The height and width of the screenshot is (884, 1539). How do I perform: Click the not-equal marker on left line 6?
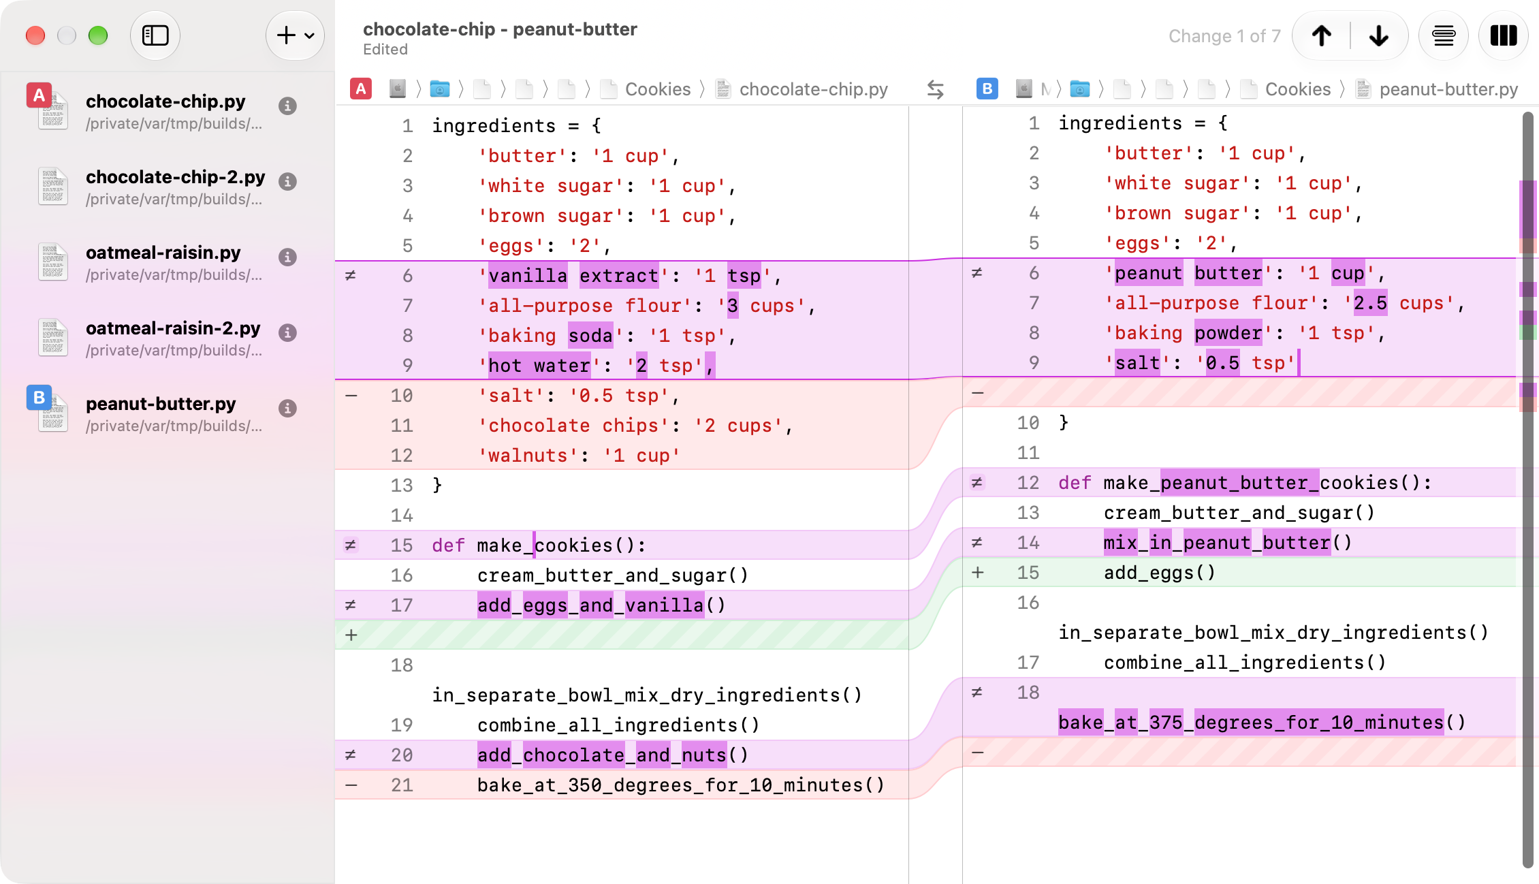(x=351, y=276)
